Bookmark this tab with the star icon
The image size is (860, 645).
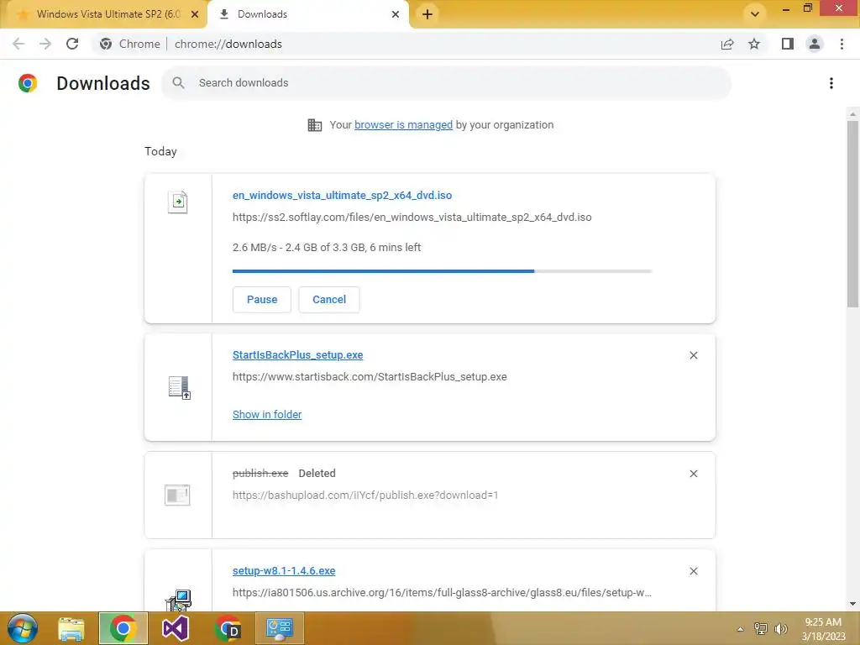click(x=754, y=44)
